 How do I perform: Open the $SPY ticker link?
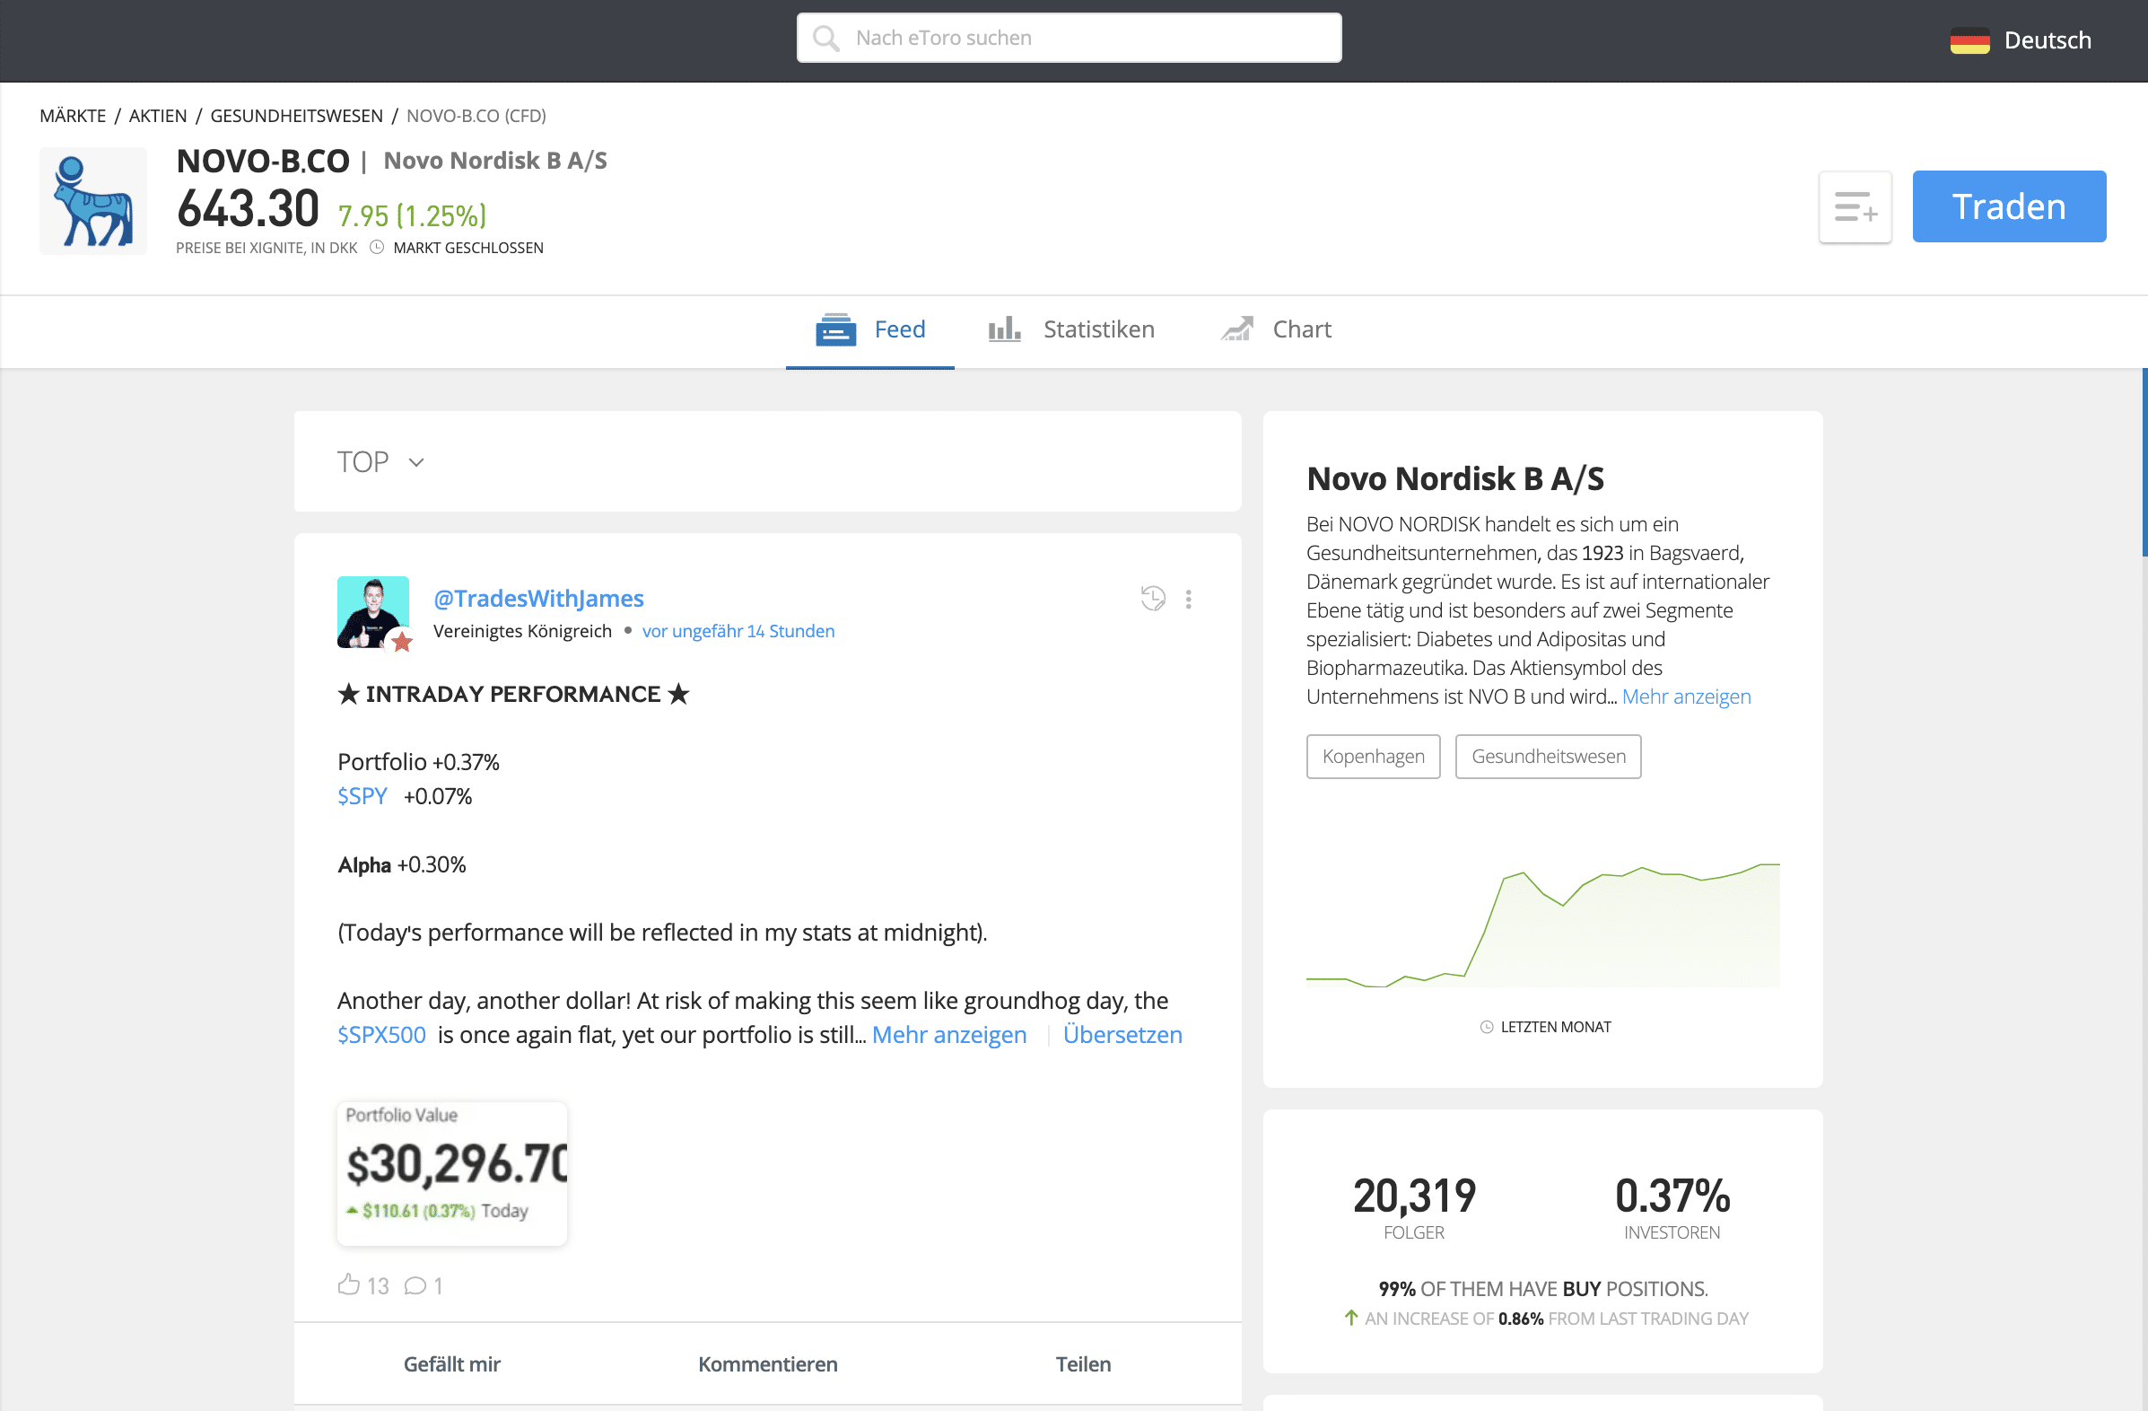coord(362,796)
